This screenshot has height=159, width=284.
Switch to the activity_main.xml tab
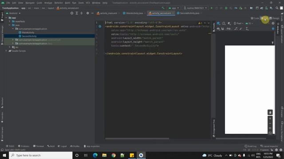[108, 13]
